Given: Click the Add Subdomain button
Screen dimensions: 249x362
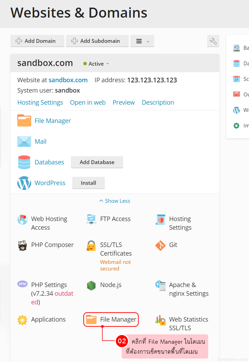Looking at the screenshot, I should pyautogui.click(x=97, y=41).
